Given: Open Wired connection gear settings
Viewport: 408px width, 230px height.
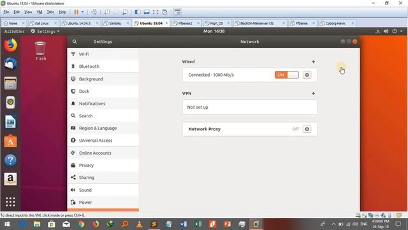Looking at the screenshot, I should pyautogui.click(x=307, y=75).
